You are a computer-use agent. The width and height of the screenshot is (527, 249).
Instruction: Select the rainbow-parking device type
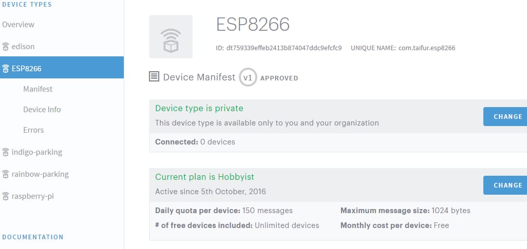(40, 174)
